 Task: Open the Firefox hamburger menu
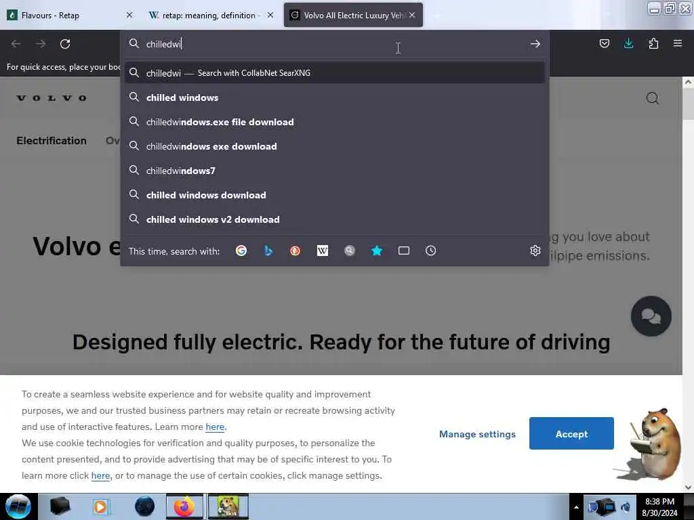click(678, 43)
